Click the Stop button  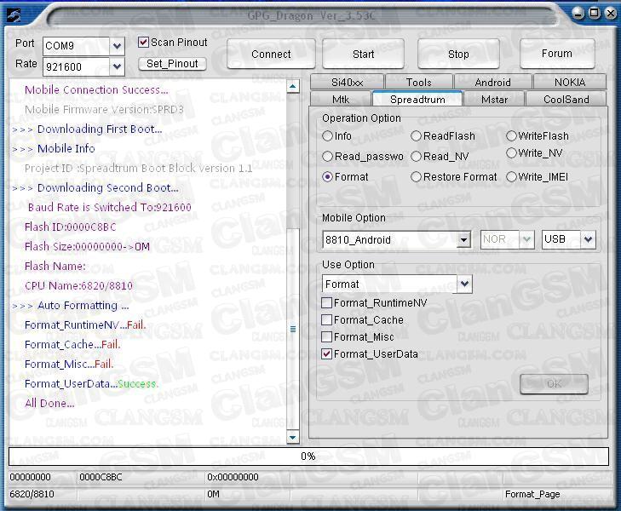click(458, 55)
